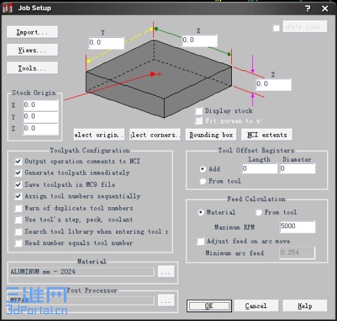
Task: Close the Job Setup window
Action: (x=325, y=8)
